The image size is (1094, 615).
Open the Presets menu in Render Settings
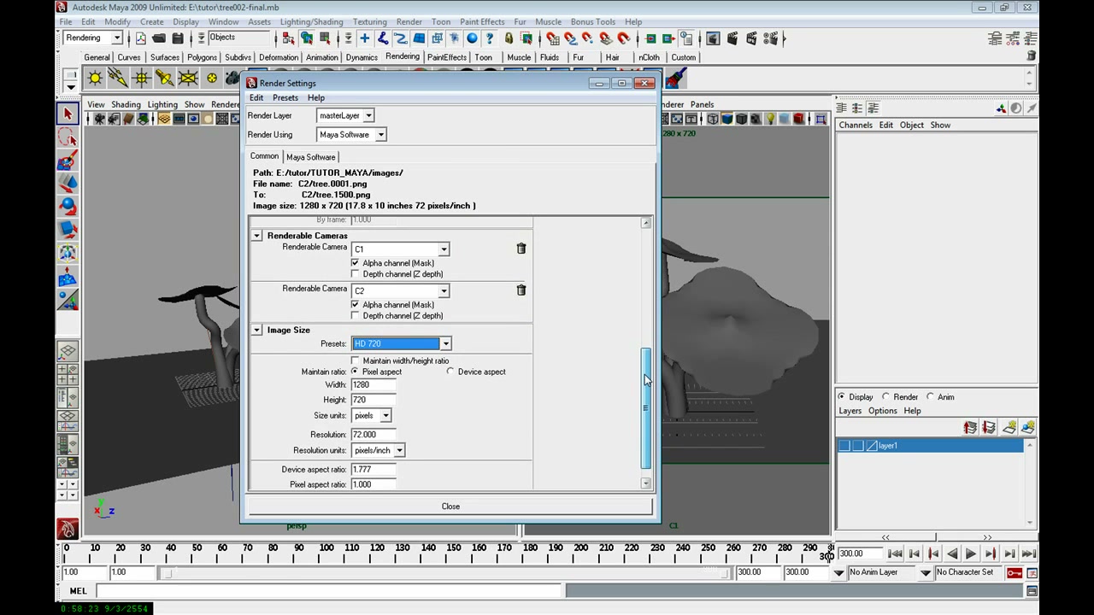pyautogui.click(x=285, y=97)
